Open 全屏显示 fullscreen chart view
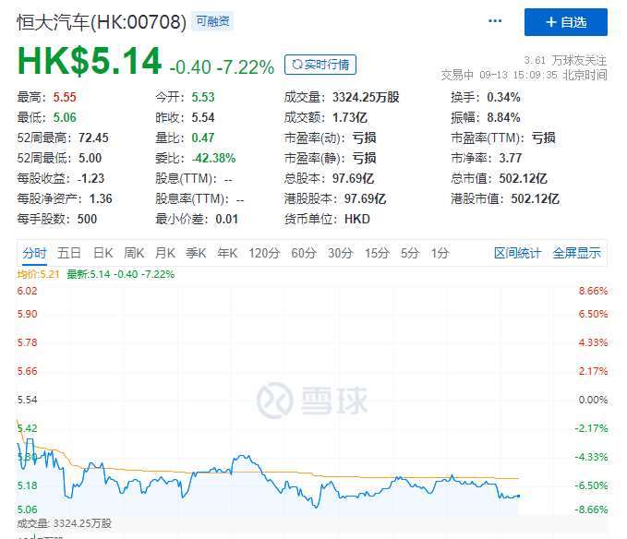Screen dimensions: 627x539 click(x=576, y=253)
